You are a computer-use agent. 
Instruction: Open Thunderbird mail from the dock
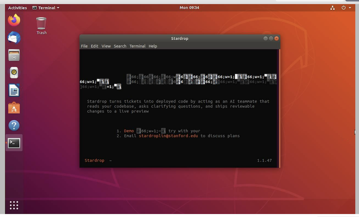[x=14, y=38]
